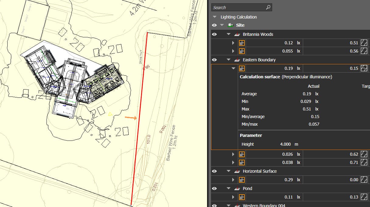The image size is (370, 207).
Task: Click the Eastern Boundary label
Action: (259, 60)
